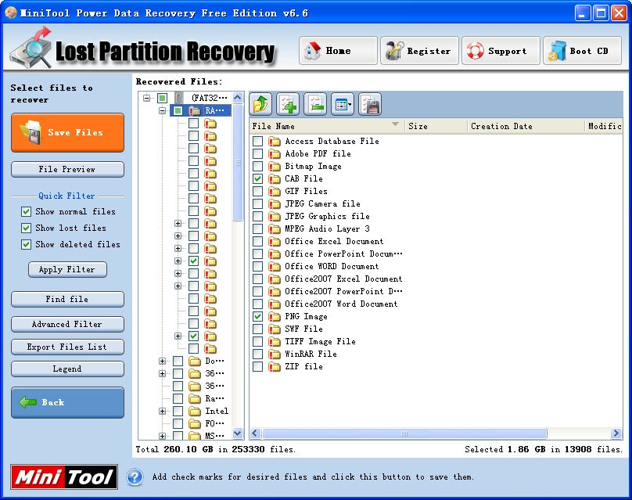The image size is (632, 500).
Task: Click the Export Files List button
Action: pos(68,347)
